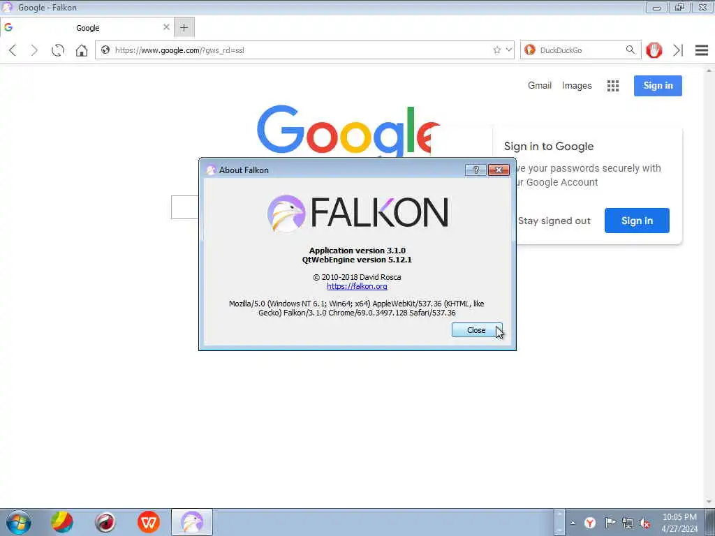Expand the address bar history dropdown arrow
The height and width of the screenshot is (536, 715).
[x=509, y=50]
